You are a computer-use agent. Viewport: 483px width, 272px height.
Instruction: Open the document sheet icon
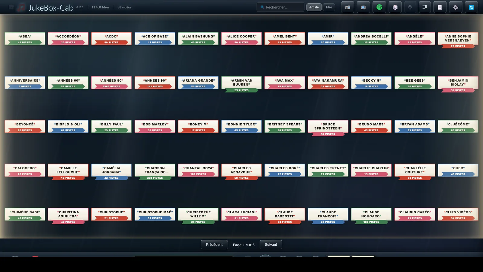[440, 7]
